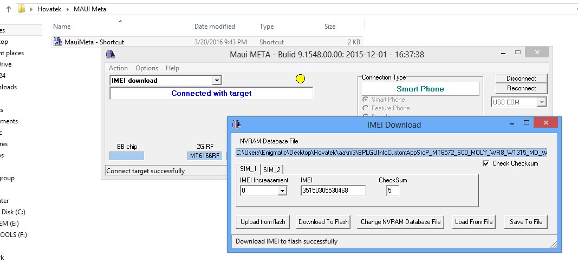Select the MauiMeta - Shortcut file name

click(x=94, y=42)
